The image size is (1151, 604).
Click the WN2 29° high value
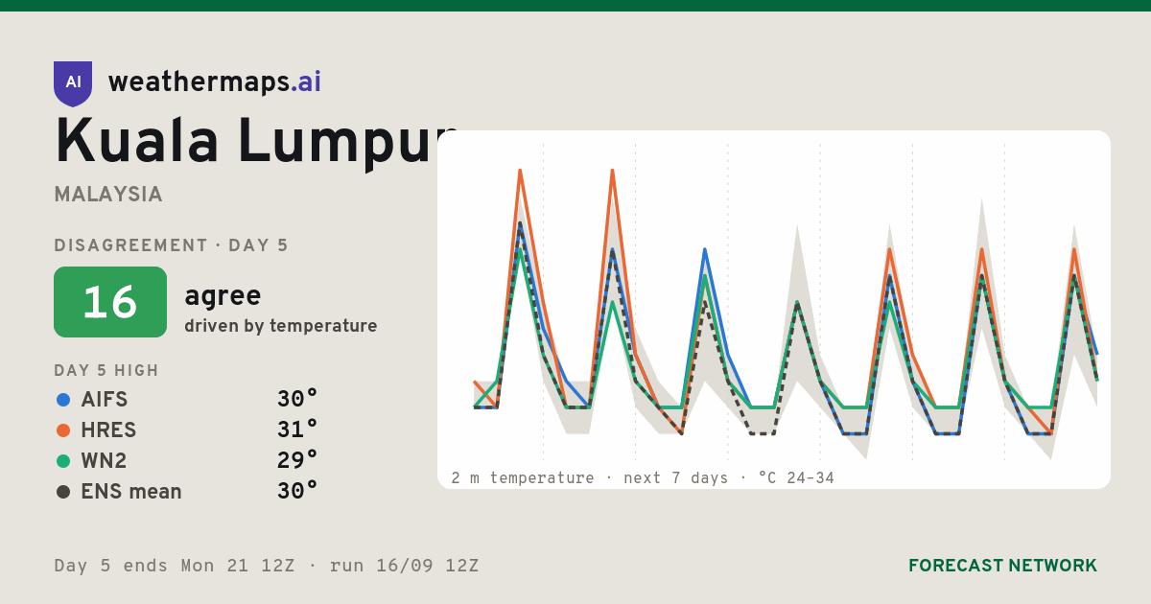297,461
